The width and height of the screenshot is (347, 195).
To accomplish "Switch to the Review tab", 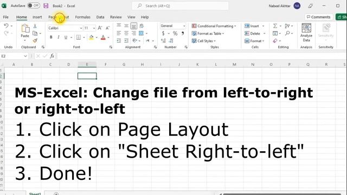I will (x=116, y=17).
